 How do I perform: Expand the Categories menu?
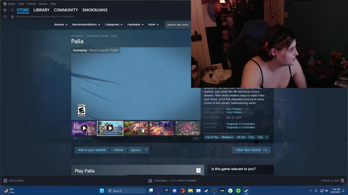[x=114, y=25]
